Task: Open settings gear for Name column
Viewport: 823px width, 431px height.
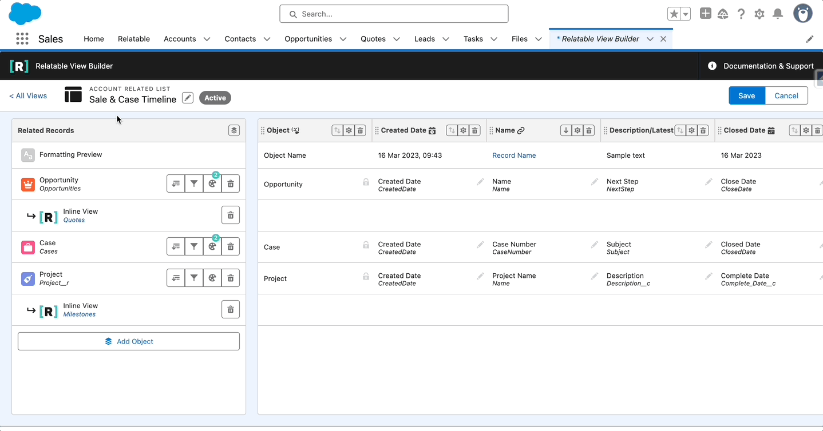Action: (x=577, y=130)
